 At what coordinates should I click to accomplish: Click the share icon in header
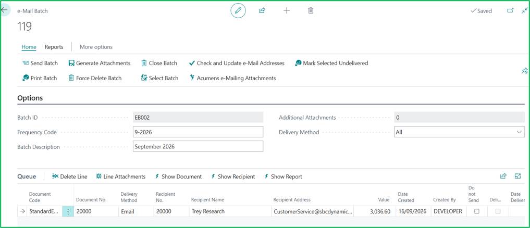click(262, 10)
